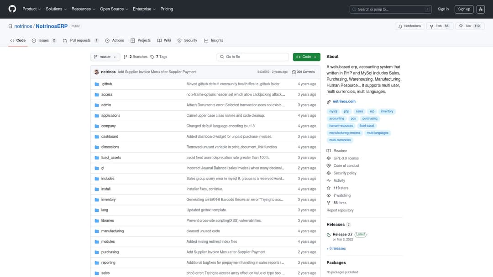Switch to the Projects tab
This screenshot has width=493, height=277.
tap(141, 41)
